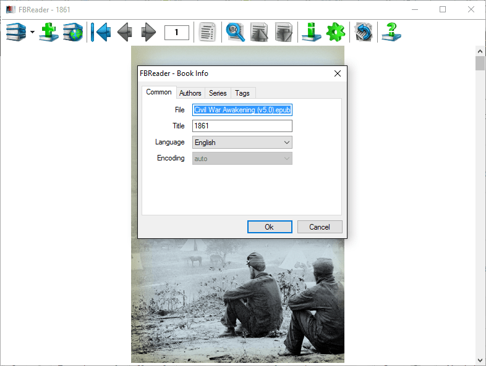Go forward with the right arrow icon
The width and height of the screenshot is (486, 366).
148,31
